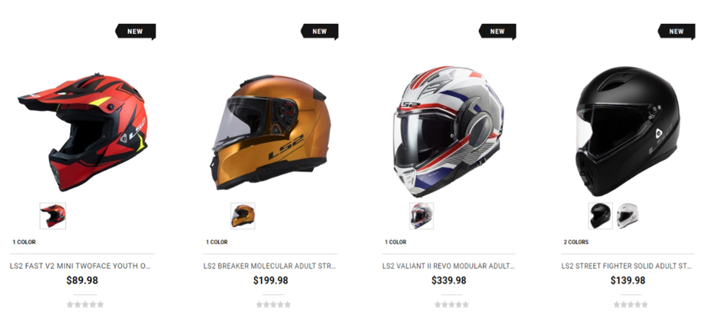The image size is (716, 324).
Task: Open the red motocross helmet product image
Action: pyautogui.click(x=83, y=131)
